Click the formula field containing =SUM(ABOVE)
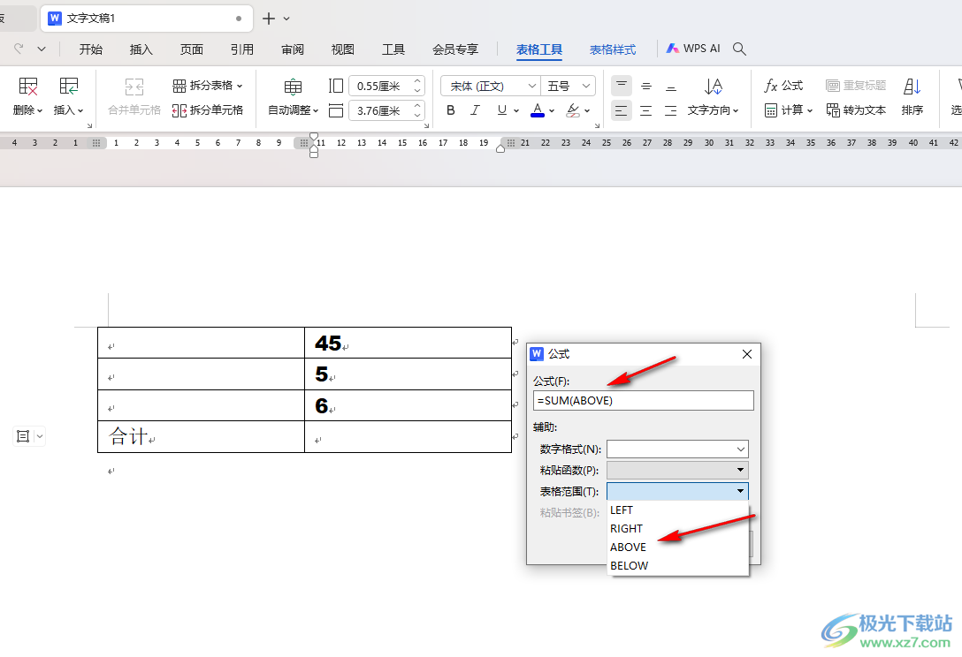This screenshot has height=657, width=962. (x=643, y=400)
